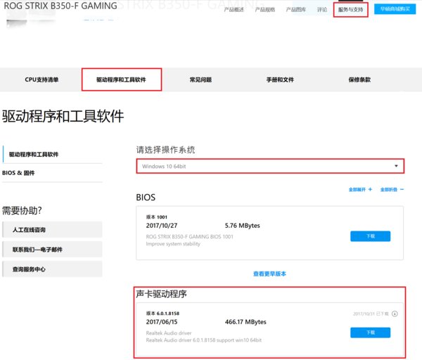Click description 'ROG STRIX B350-F GAMING BIOS 1001'

pos(189,236)
